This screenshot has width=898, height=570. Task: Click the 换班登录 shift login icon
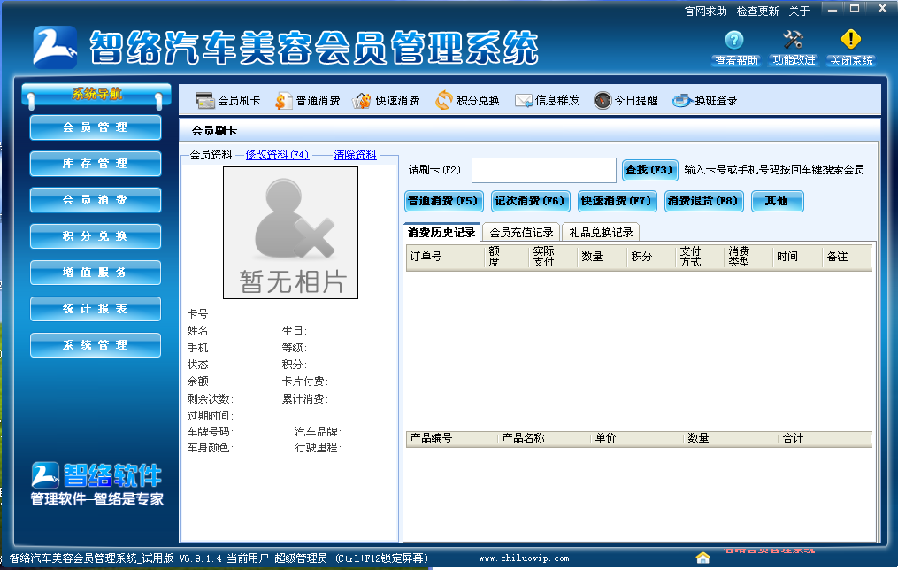pyautogui.click(x=682, y=101)
